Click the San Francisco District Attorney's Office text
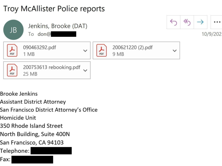This screenshot has width=222, height=166. (x=49, y=110)
